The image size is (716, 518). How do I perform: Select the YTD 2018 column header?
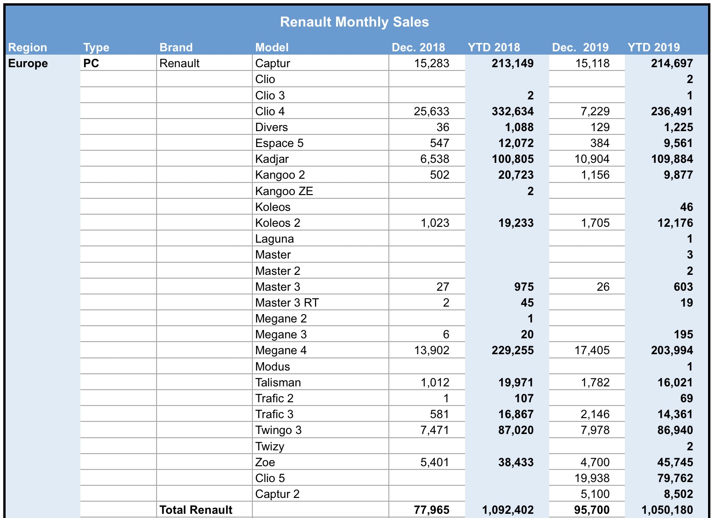pos(494,47)
